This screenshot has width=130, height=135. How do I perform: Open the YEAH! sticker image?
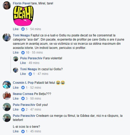[23, 16]
